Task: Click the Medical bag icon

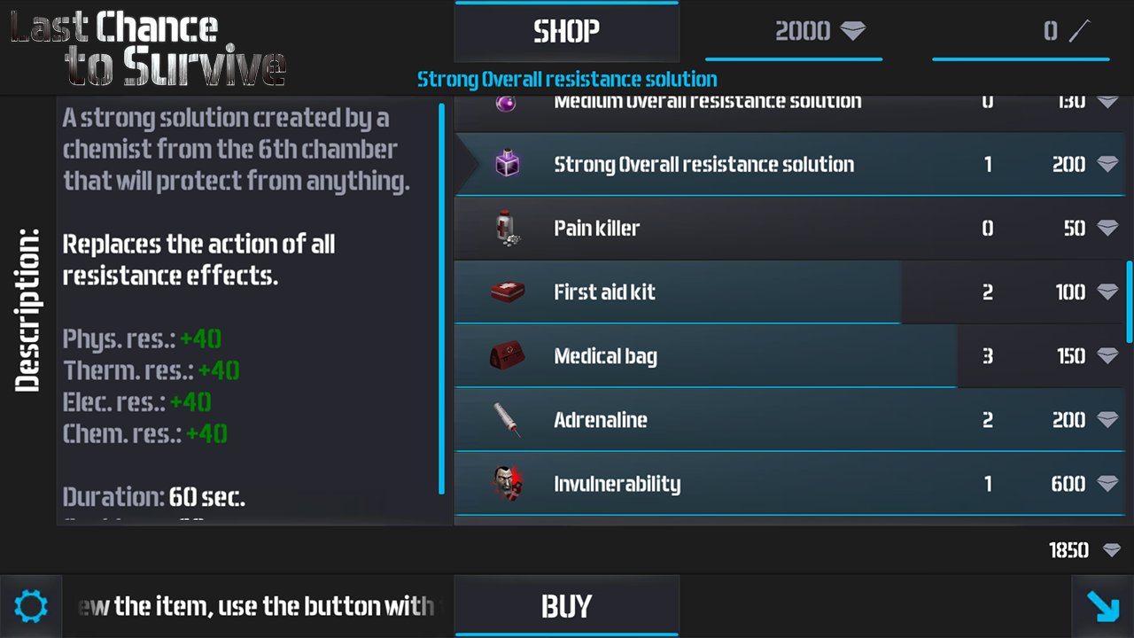Action: click(508, 355)
